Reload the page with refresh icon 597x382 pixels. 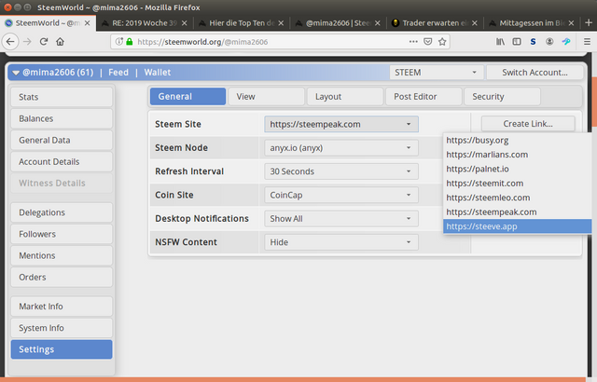coord(44,42)
